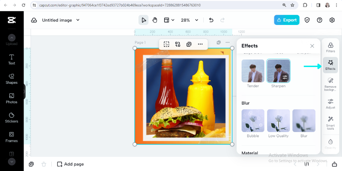Apply the Tender effect thumbnail
This screenshot has width=342, height=171.
[x=253, y=71]
